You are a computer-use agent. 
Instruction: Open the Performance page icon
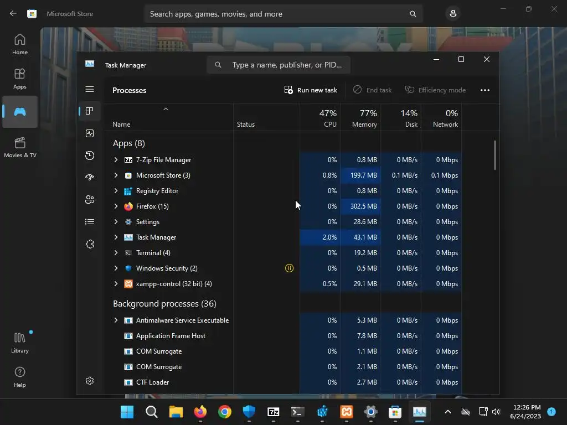[x=90, y=133]
